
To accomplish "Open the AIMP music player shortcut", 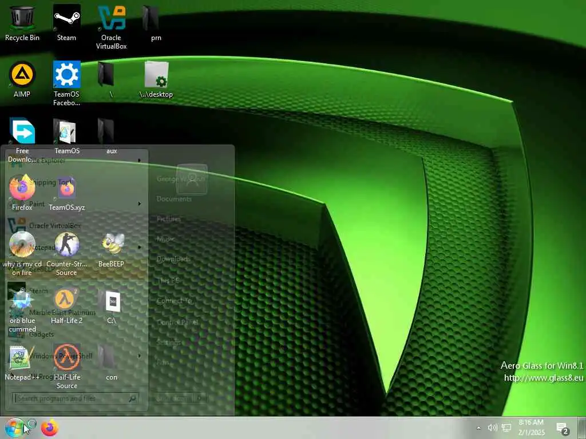I will (22, 79).
